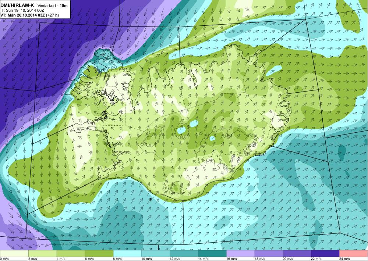
Task: Click the '2 m/s' legend label
Action: pos(33,259)
